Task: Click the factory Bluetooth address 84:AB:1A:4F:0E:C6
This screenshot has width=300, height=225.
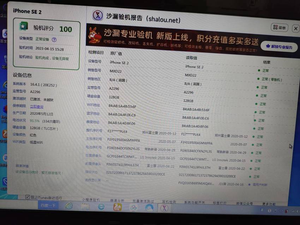Action: point(122,115)
